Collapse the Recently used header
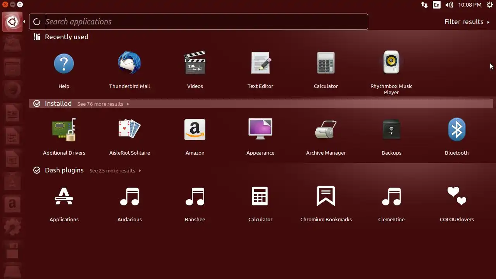Screen dimensions: 496x279 point(67,37)
